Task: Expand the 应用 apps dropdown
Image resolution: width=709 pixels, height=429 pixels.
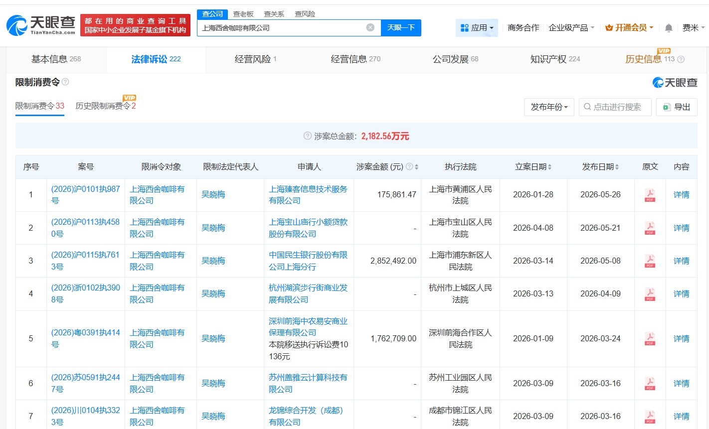Action: point(477,28)
